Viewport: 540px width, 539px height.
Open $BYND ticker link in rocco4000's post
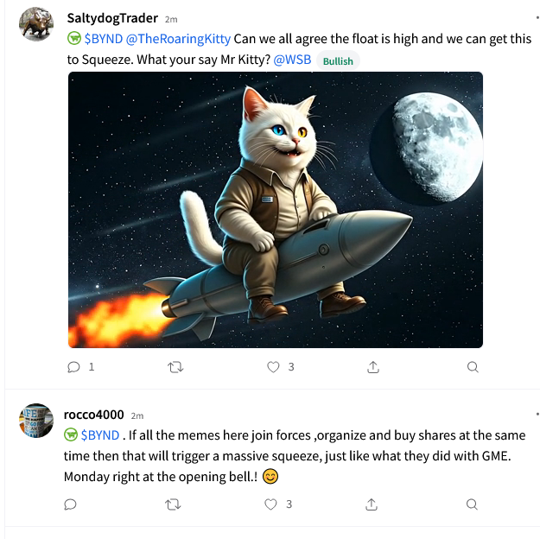[x=100, y=435]
